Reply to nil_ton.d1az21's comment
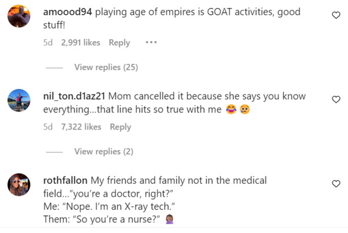Viewport: 348px width, 233px height. 120,127
